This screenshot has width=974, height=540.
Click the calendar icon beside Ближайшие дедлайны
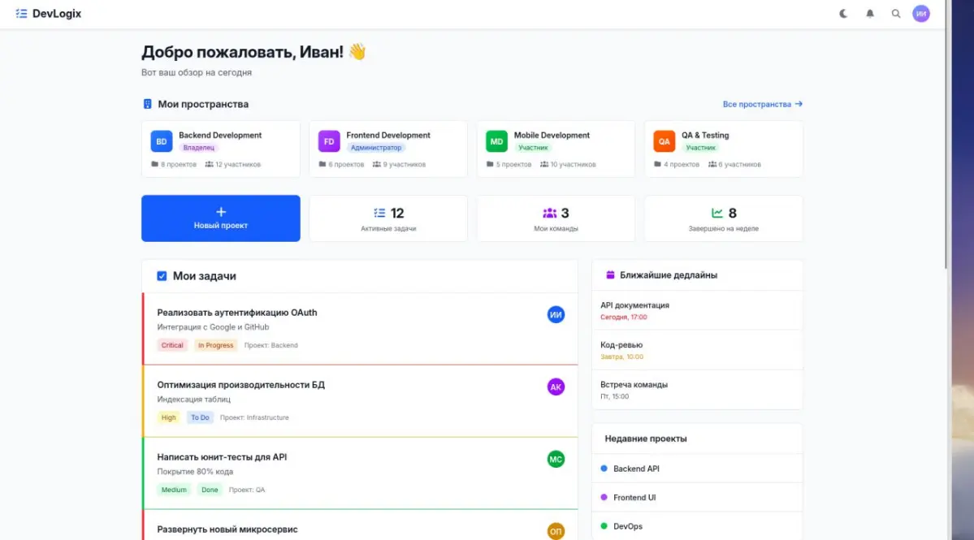610,275
